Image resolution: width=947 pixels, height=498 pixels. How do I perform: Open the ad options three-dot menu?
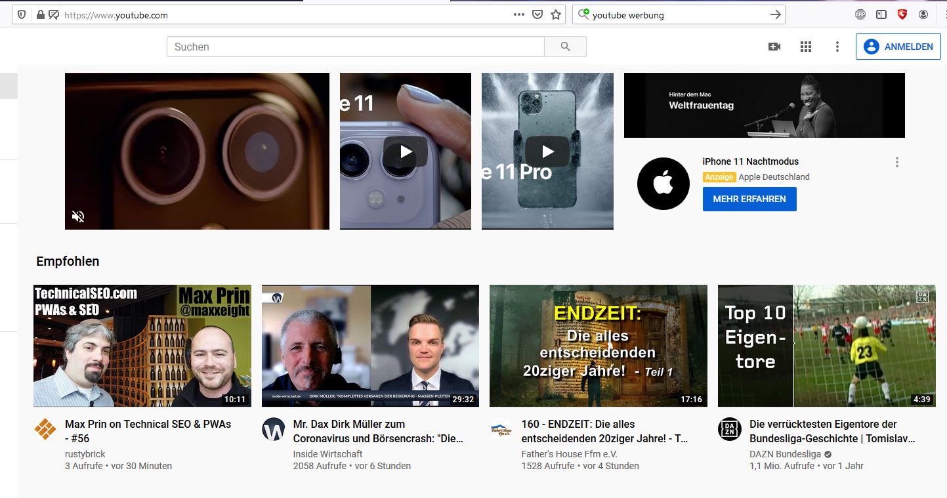(x=896, y=162)
